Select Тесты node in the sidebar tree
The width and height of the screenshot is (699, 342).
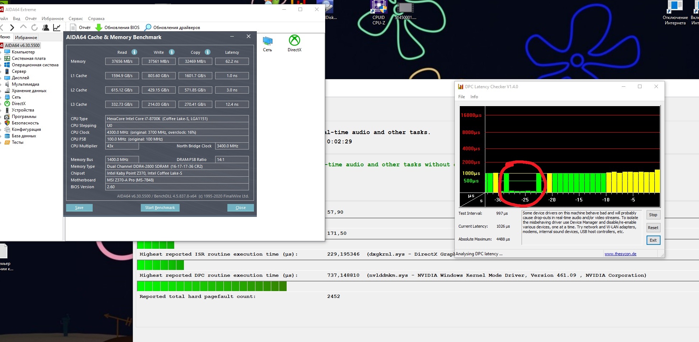17,142
